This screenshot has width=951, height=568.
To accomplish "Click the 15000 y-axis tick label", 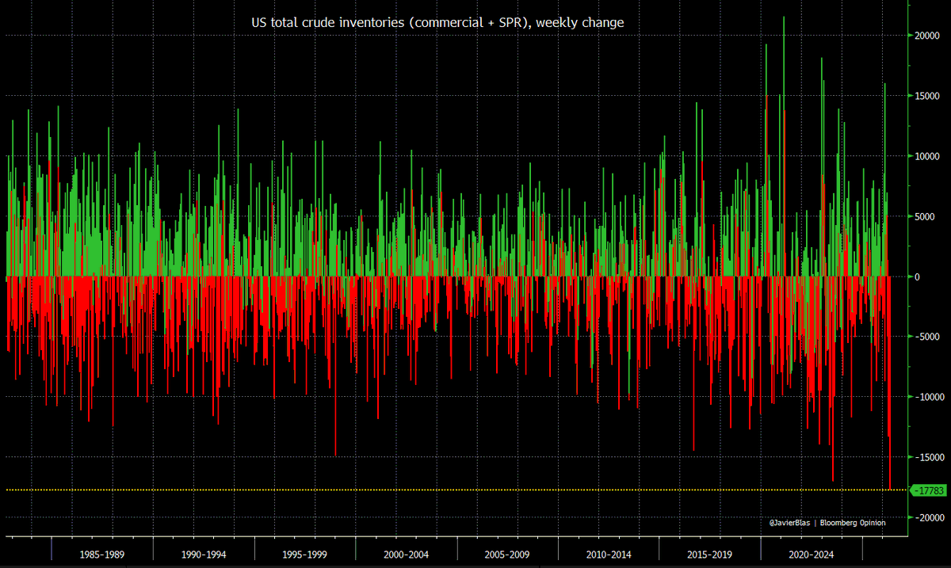I will click(926, 96).
